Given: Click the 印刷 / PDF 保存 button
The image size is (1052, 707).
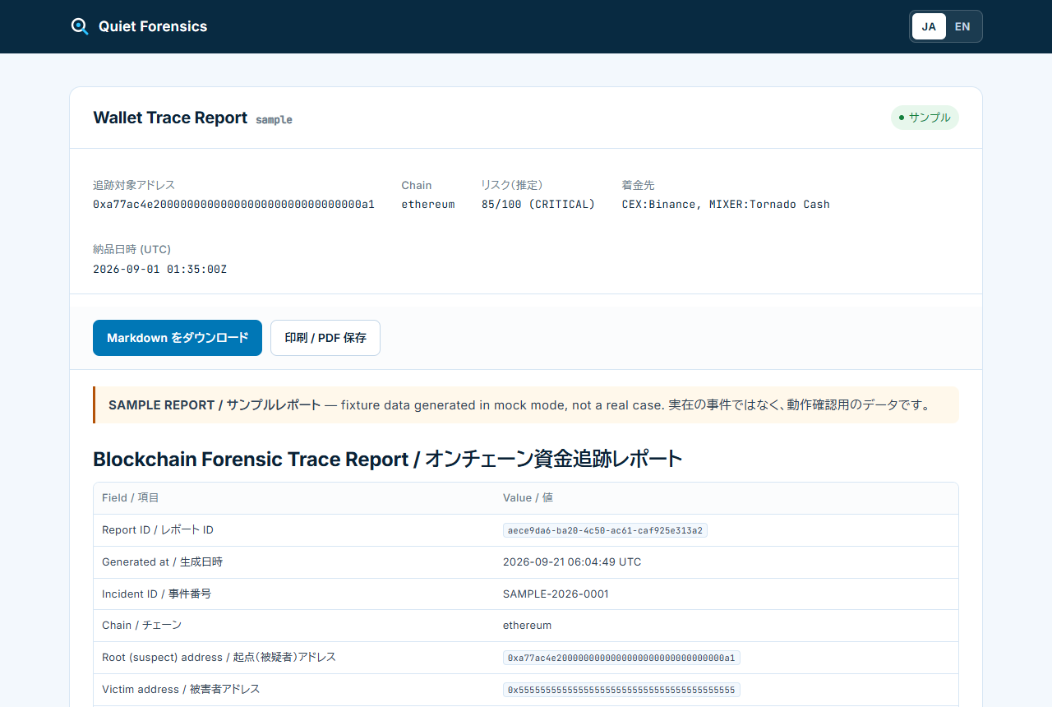Looking at the screenshot, I should pyautogui.click(x=325, y=338).
